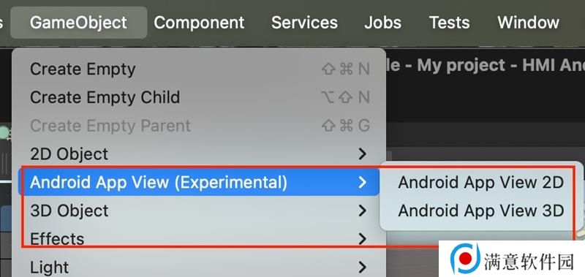Image resolution: width=585 pixels, height=277 pixels.
Task: Expand the 3D Object submenu
Action: pyautogui.click(x=199, y=210)
